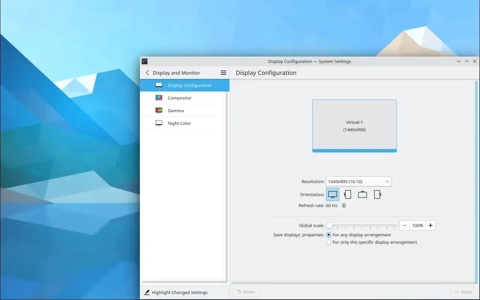Viewport: 480px width, 300px height.
Task: Set orientation to normal landscape
Action: click(333, 195)
